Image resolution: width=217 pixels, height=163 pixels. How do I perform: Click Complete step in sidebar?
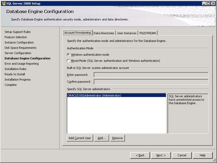(10, 85)
